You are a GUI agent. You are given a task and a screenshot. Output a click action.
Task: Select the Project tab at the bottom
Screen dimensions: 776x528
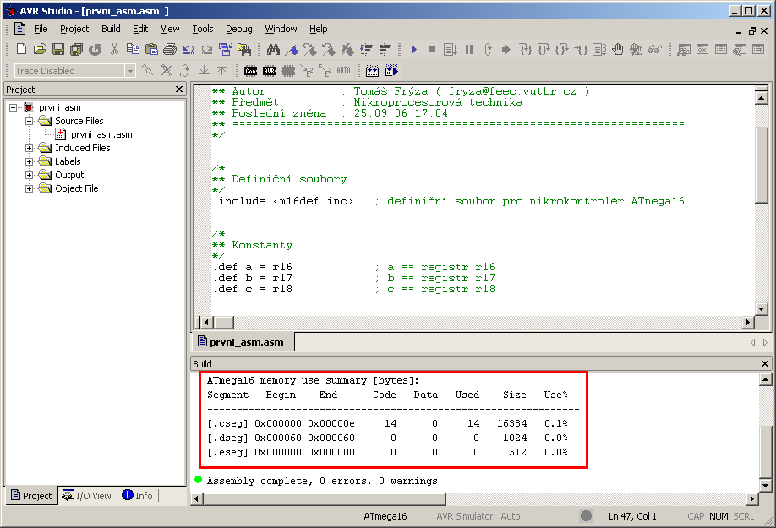[31, 495]
